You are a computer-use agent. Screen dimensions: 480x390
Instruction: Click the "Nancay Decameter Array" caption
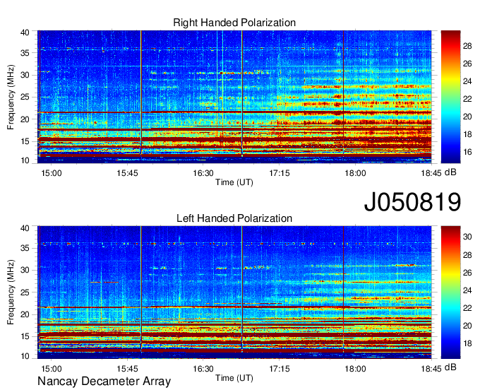pyautogui.click(x=104, y=381)
